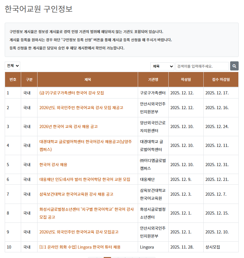The width and height of the screenshot is (244, 258).
Task: Select the 삼육보건대학교 한국어교육원 organization cell
Action: coord(153,194)
